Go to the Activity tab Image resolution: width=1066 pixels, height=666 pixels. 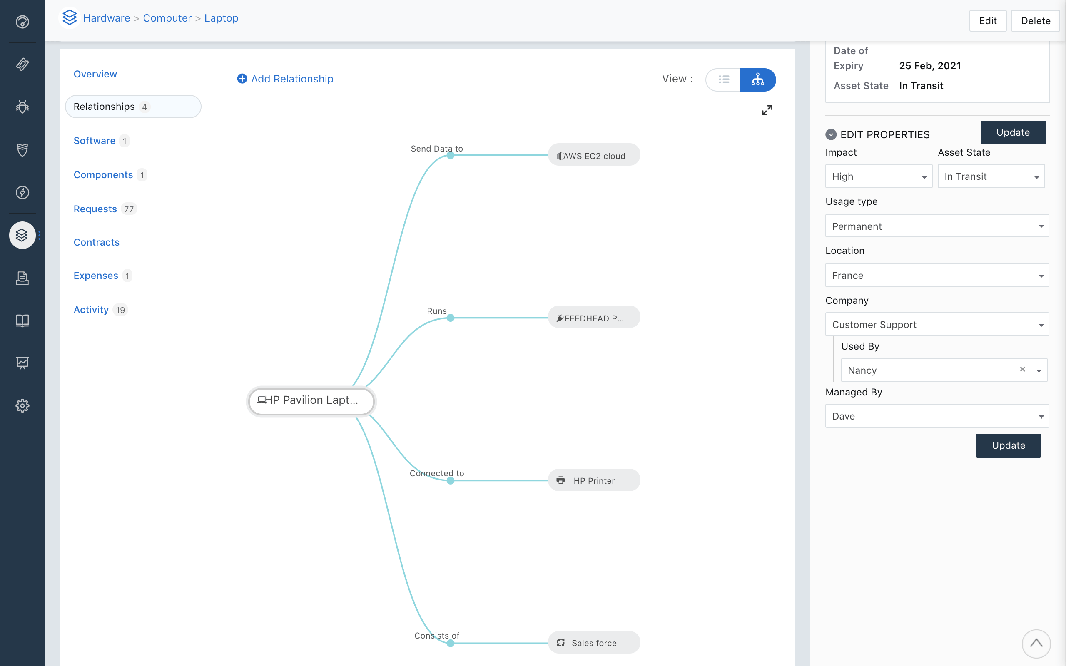91,310
